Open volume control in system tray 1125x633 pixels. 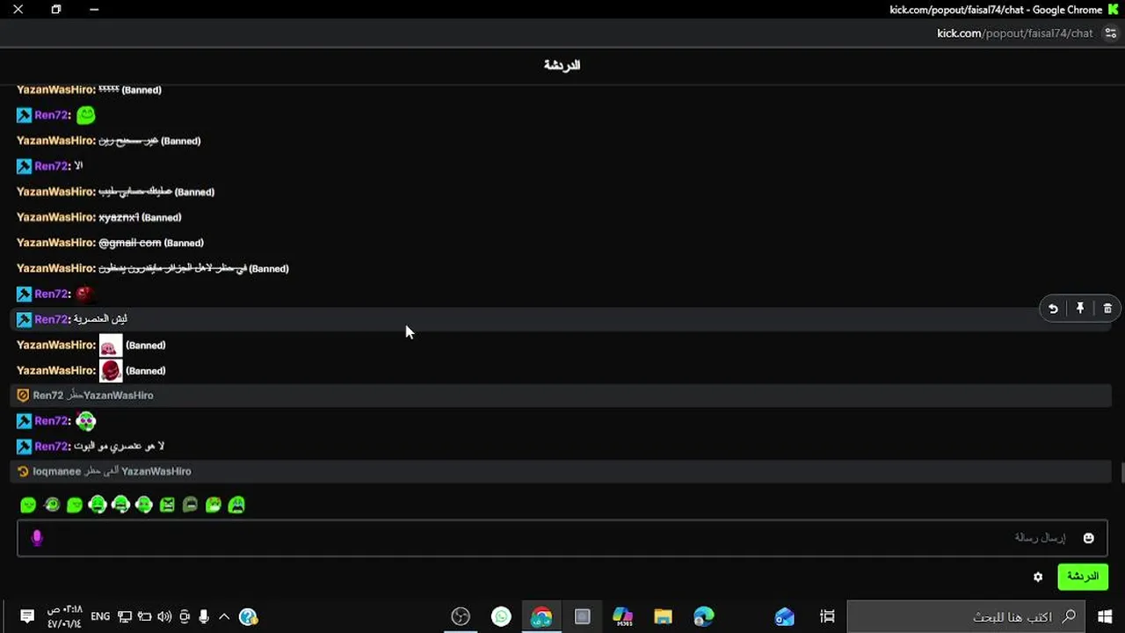[x=164, y=616]
